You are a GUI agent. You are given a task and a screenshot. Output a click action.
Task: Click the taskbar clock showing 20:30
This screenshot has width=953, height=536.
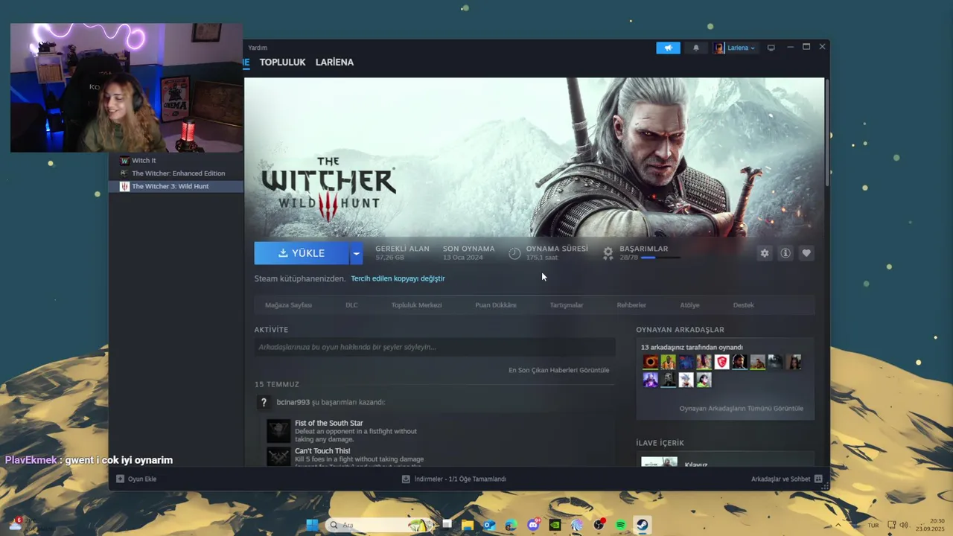click(931, 525)
